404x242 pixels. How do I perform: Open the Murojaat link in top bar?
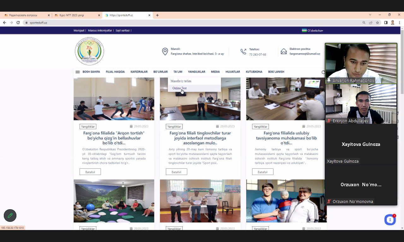tap(79, 31)
